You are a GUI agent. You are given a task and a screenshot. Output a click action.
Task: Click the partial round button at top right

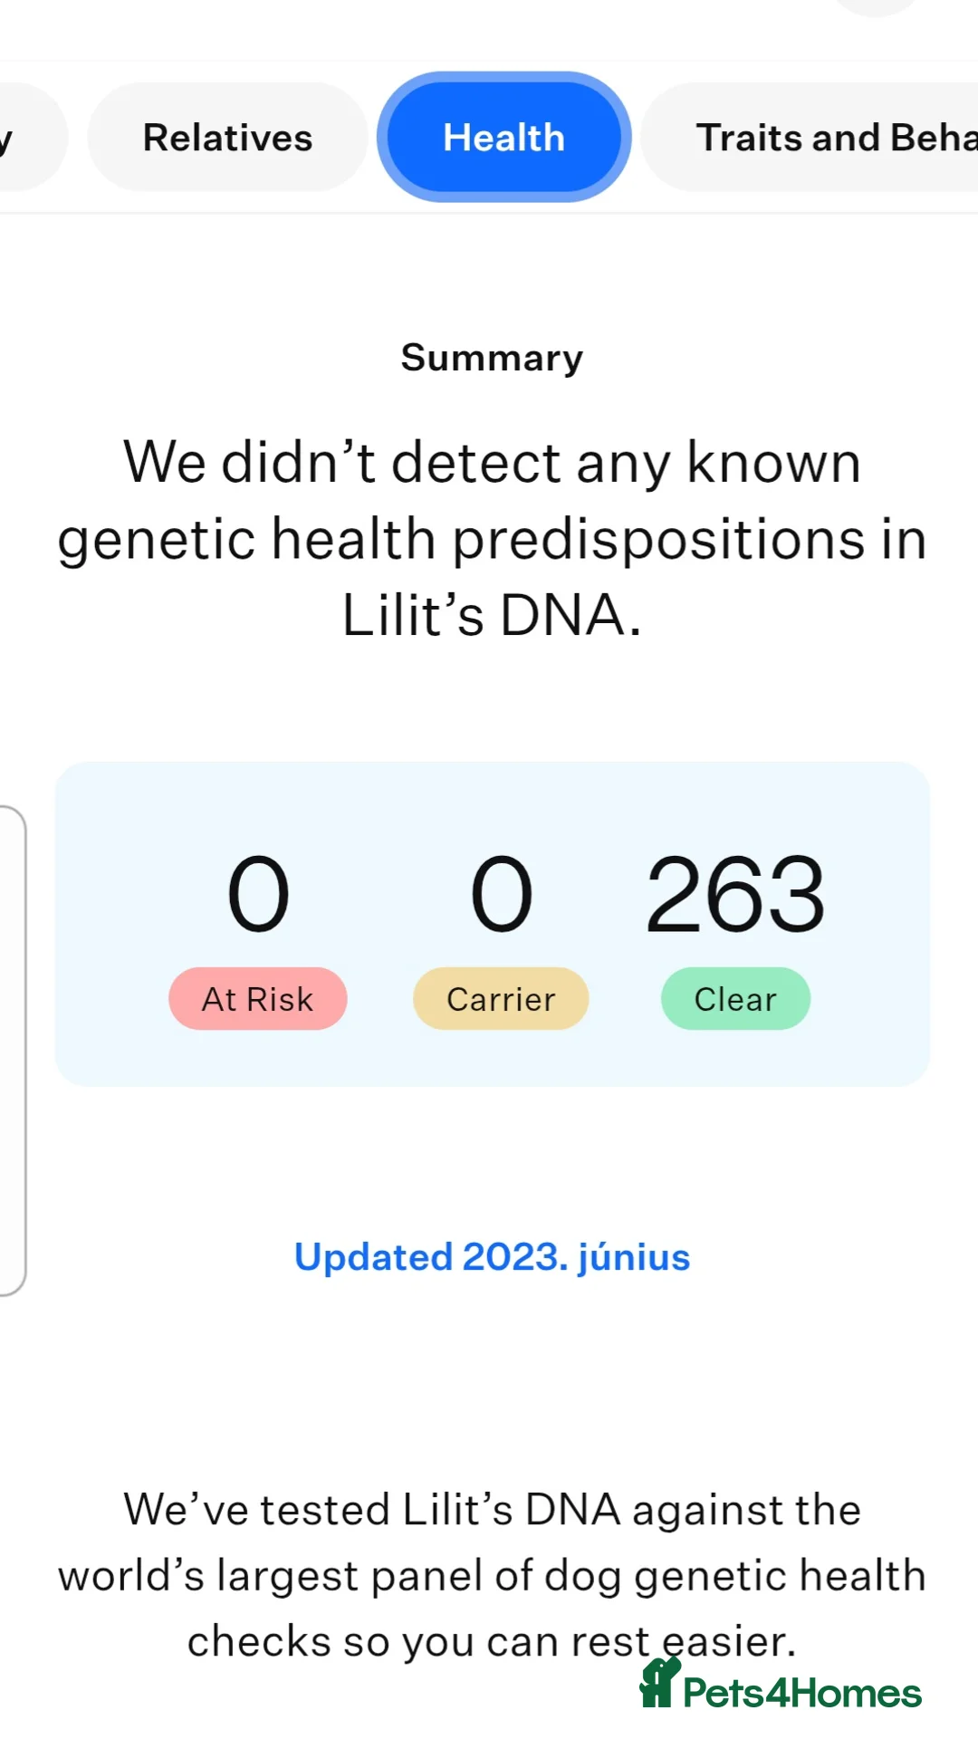tap(877, 7)
